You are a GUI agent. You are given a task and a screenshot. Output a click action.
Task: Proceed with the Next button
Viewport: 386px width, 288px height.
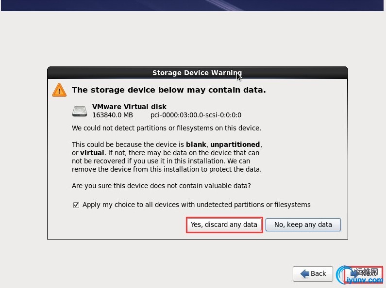click(x=364, y=274)
